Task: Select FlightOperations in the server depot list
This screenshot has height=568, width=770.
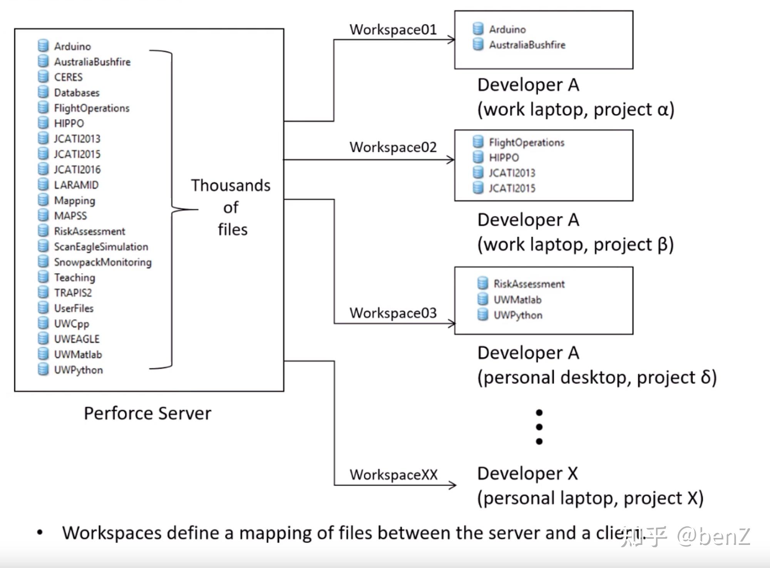Action: click(92, 108)
